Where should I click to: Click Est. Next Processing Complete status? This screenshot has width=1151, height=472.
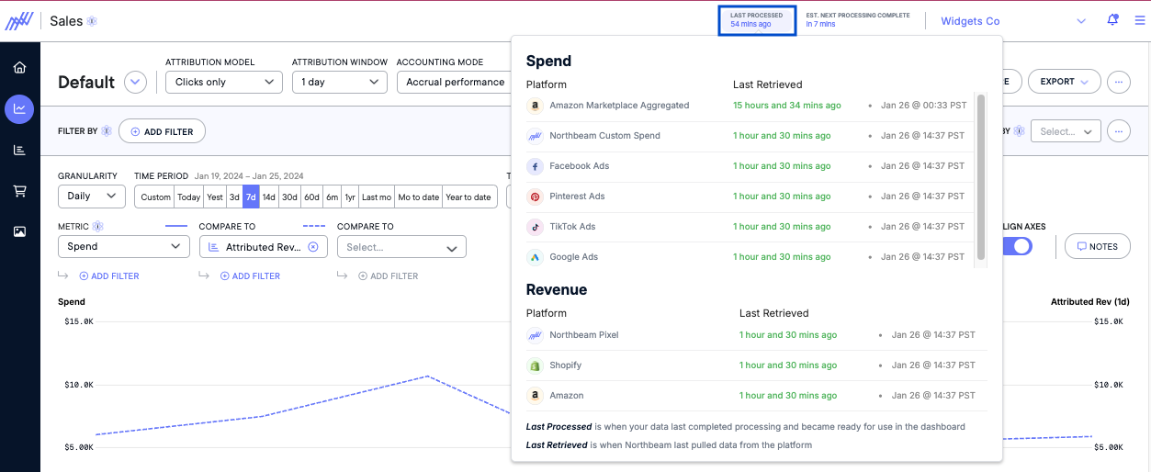pos(858,20)
